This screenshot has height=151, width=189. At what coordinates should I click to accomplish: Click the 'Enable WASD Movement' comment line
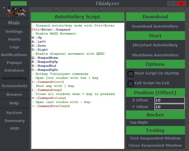[x=54, y=34]
